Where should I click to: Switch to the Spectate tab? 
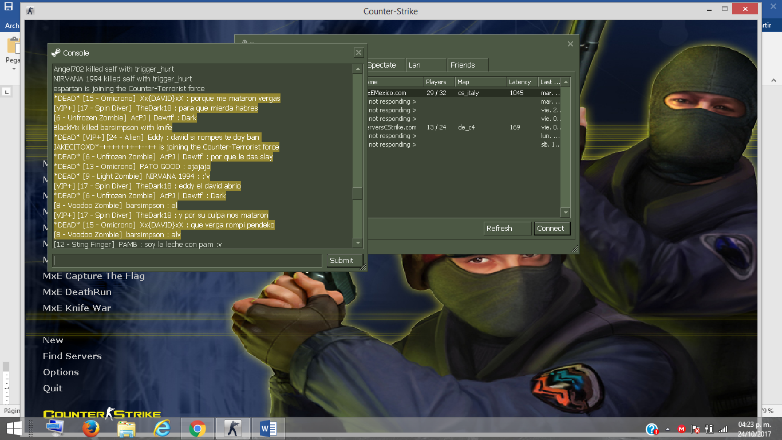(385, 65)
